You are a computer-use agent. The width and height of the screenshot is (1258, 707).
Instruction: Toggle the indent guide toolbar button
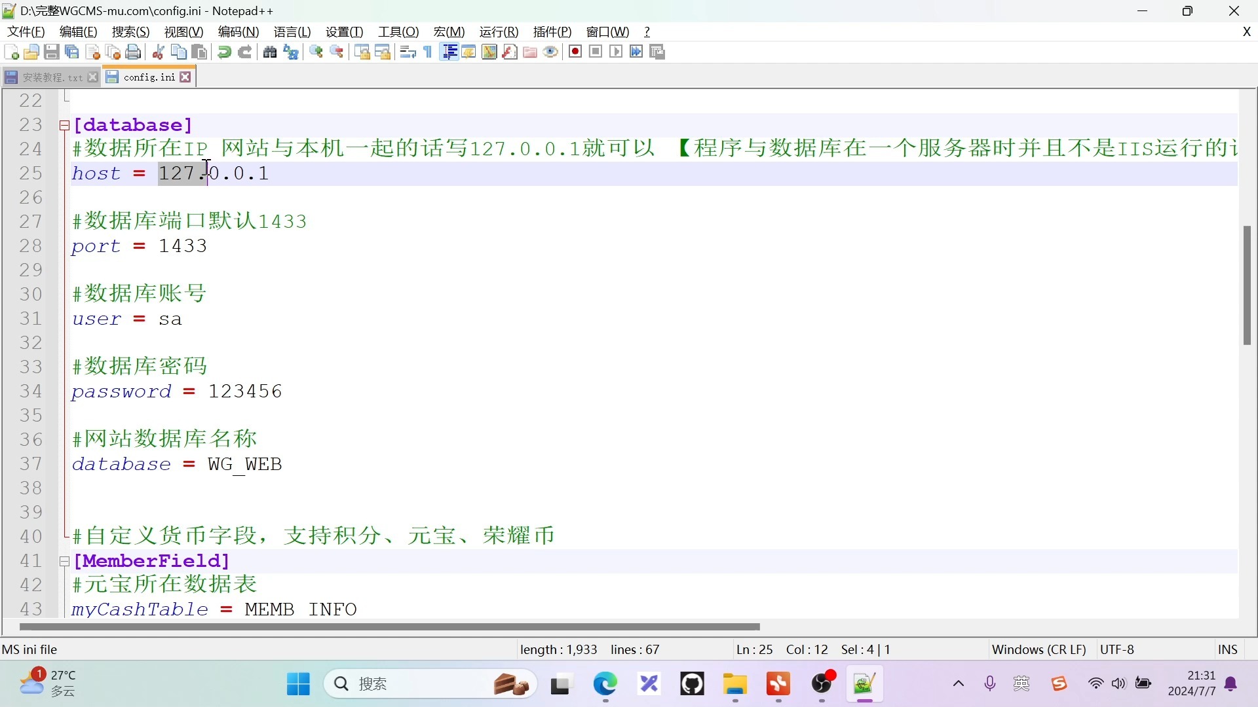tap(449, 52)
